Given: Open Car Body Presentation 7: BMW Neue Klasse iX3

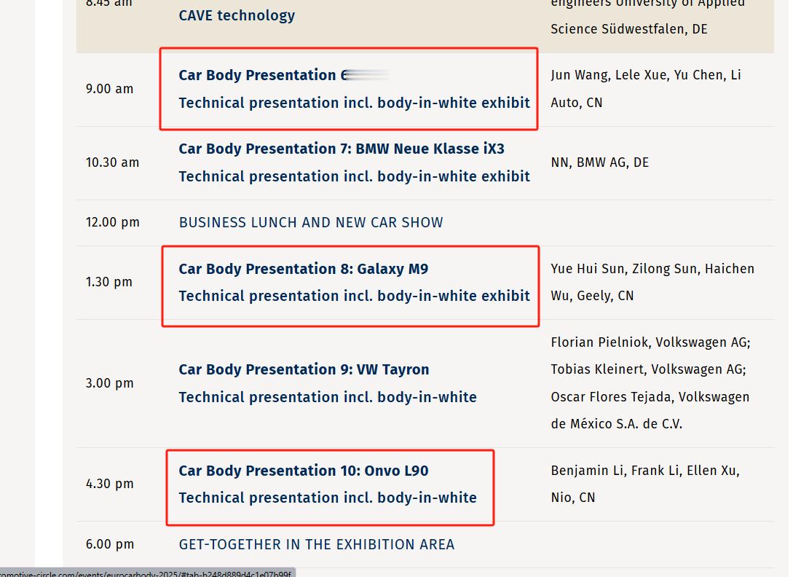Looking at the screenshot, I should click(342, 149).
